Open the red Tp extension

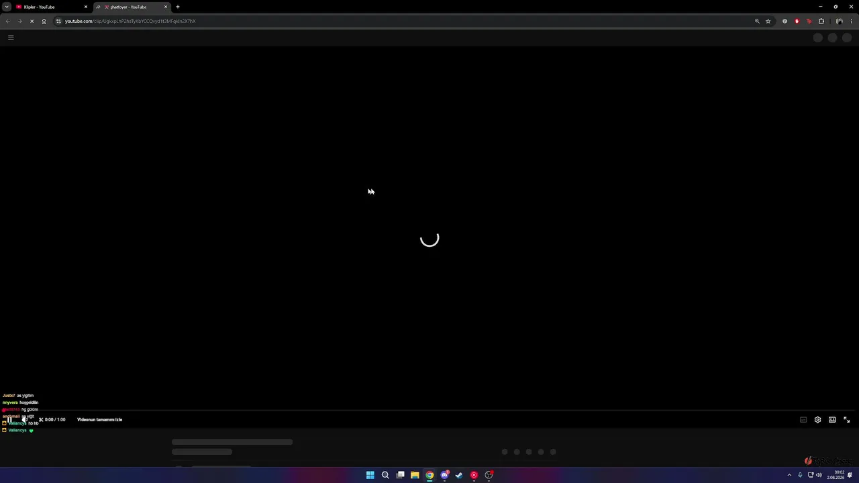tap(809, 21)
